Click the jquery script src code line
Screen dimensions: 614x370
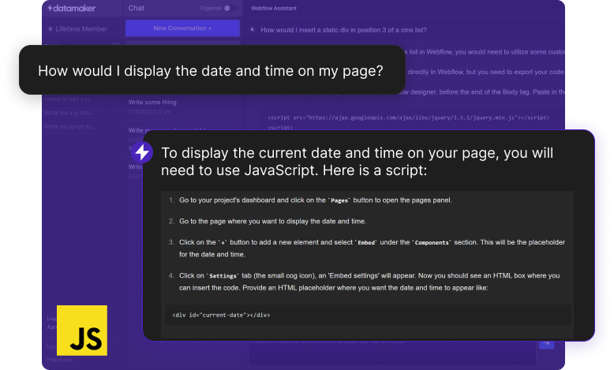(x=409, y=118)
